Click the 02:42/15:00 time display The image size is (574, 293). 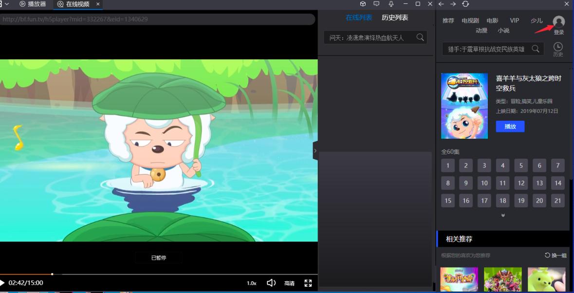pyautogui.click(x=26, y=283)
